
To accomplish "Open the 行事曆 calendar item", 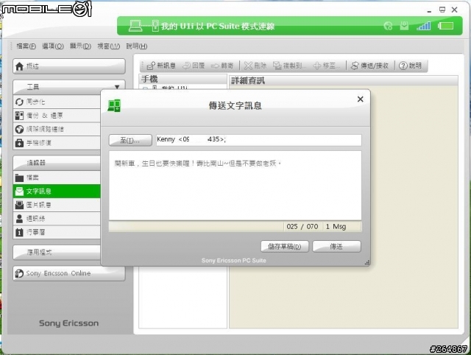I will click(x=57, y=232).
